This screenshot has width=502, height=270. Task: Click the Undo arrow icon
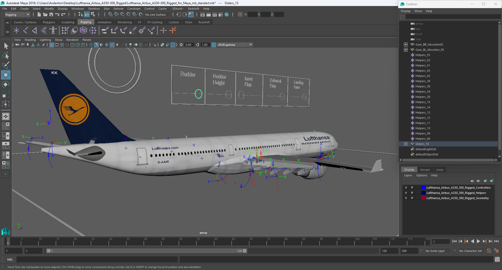click(x=57, y=15)
